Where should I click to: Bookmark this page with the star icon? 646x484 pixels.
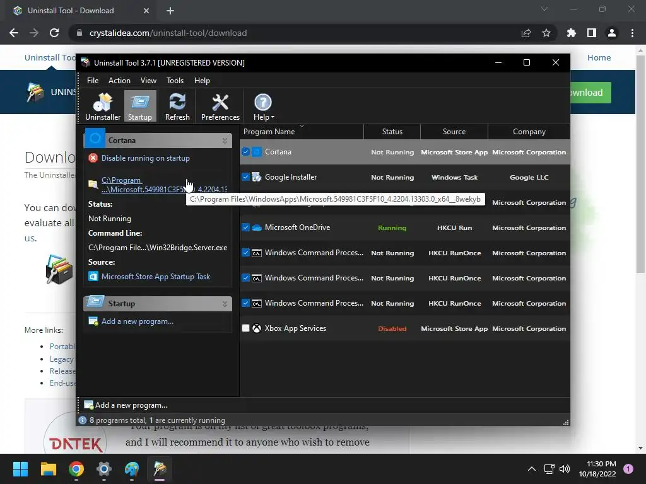tap(546, 33)
